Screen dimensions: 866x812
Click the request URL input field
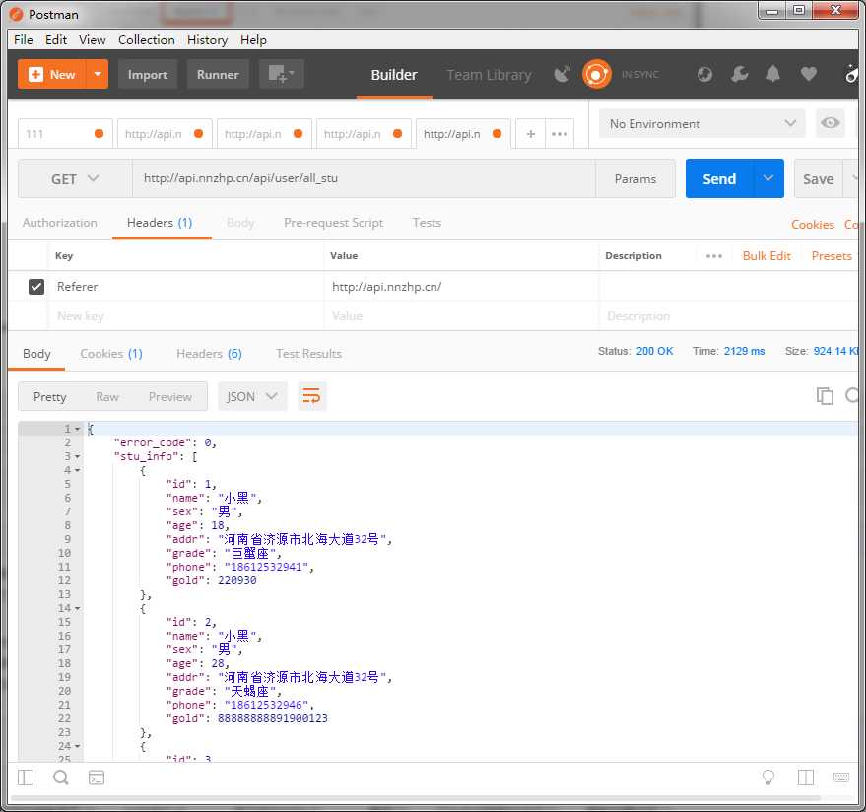tap(364, 178)
